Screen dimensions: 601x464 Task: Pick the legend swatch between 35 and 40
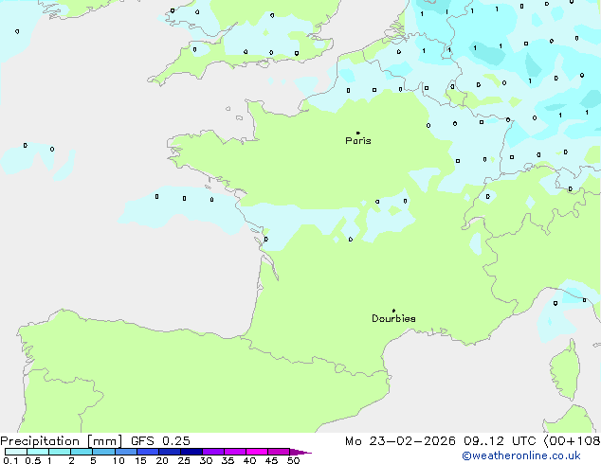coord(235,452)
